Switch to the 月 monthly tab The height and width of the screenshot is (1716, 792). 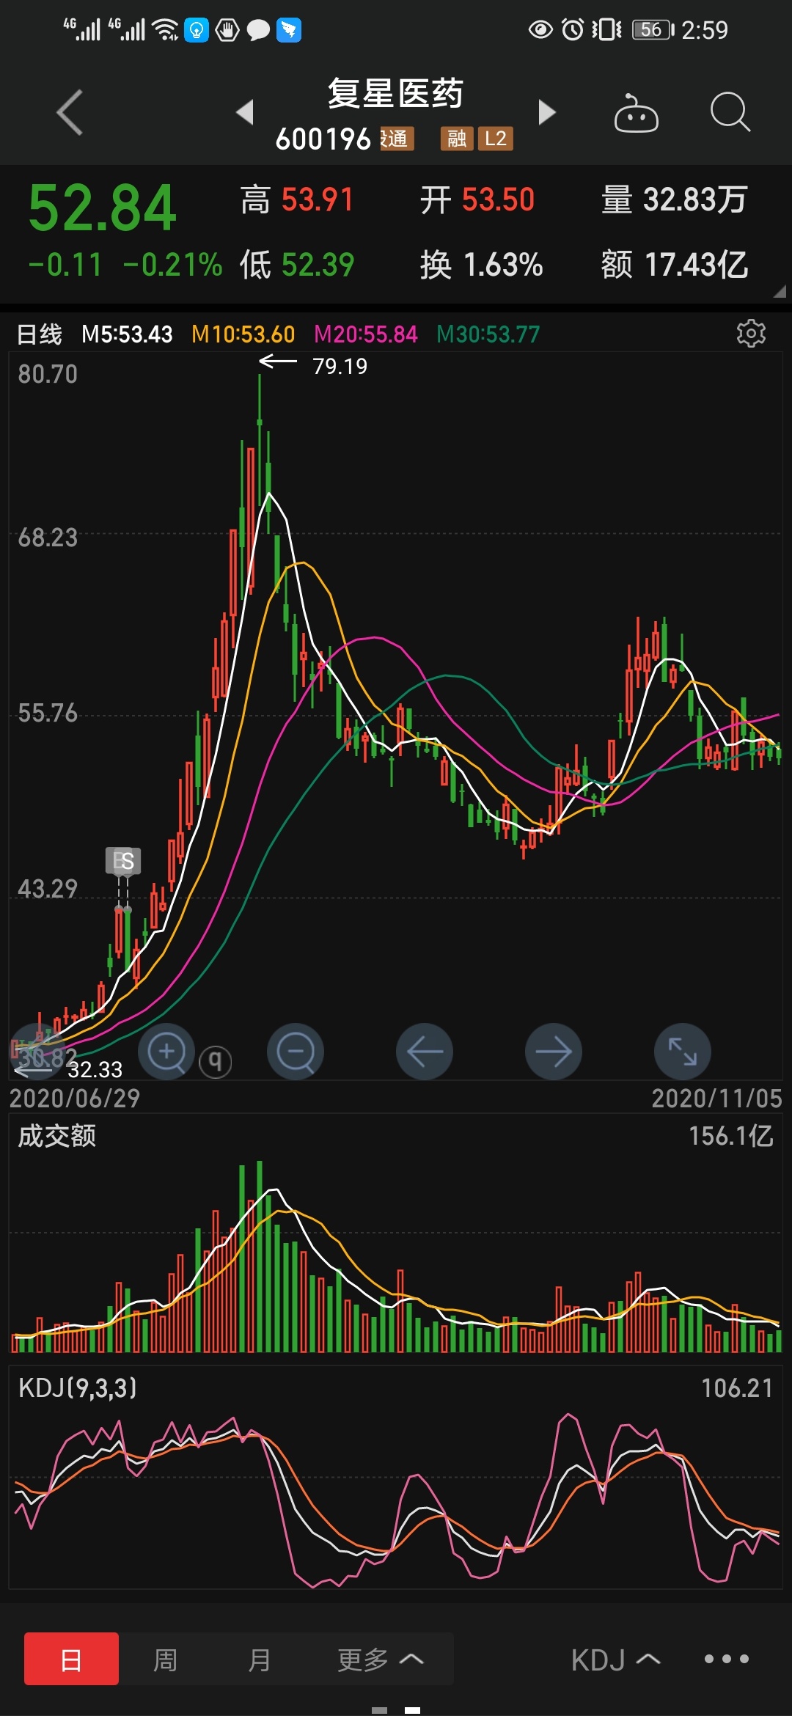pos(259,1659)
